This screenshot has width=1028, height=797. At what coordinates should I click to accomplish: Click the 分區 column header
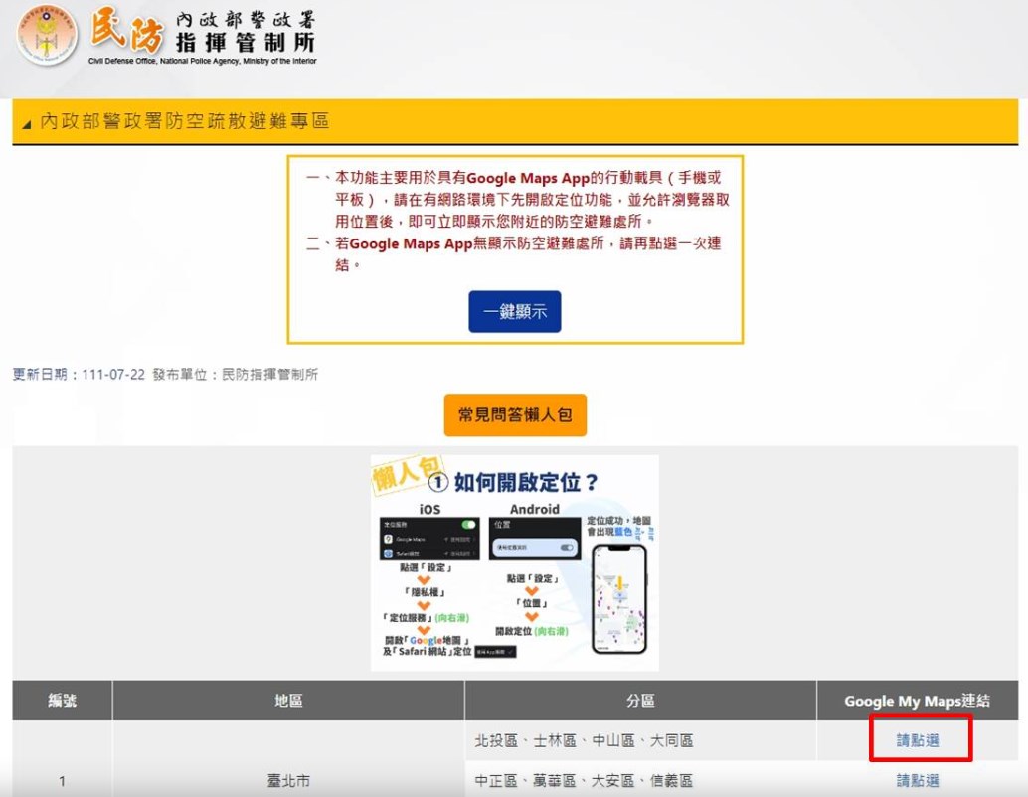tap(640, 701)
